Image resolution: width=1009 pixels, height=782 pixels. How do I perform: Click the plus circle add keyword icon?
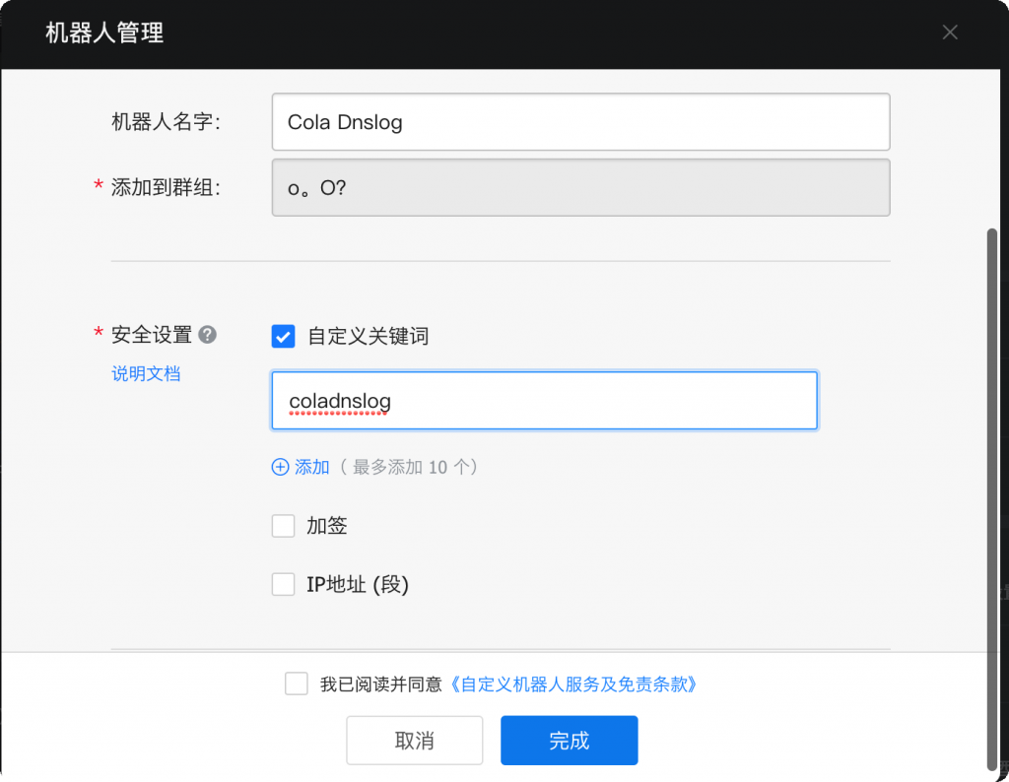pyautogui.click(x=280, y=467)
